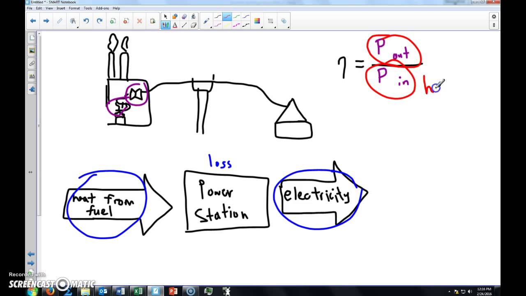Open the File menu

point(29,8)
